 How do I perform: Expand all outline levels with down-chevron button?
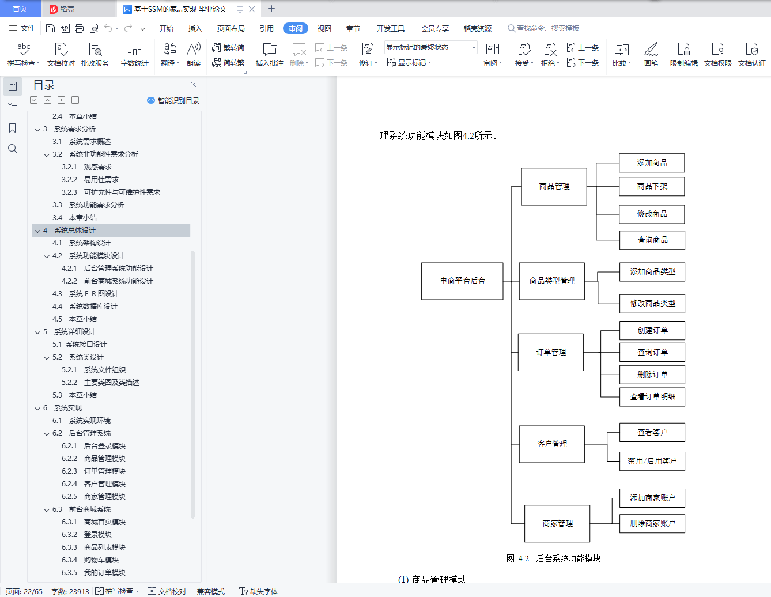[34, 100]
